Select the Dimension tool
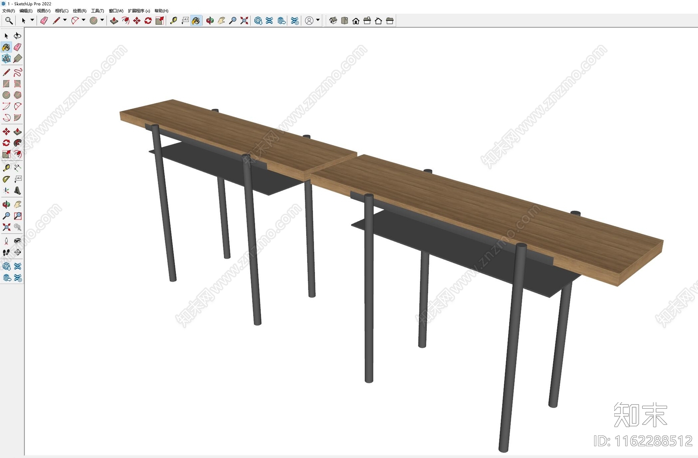The width and height of the screenshot is (698, 458). 17,168
